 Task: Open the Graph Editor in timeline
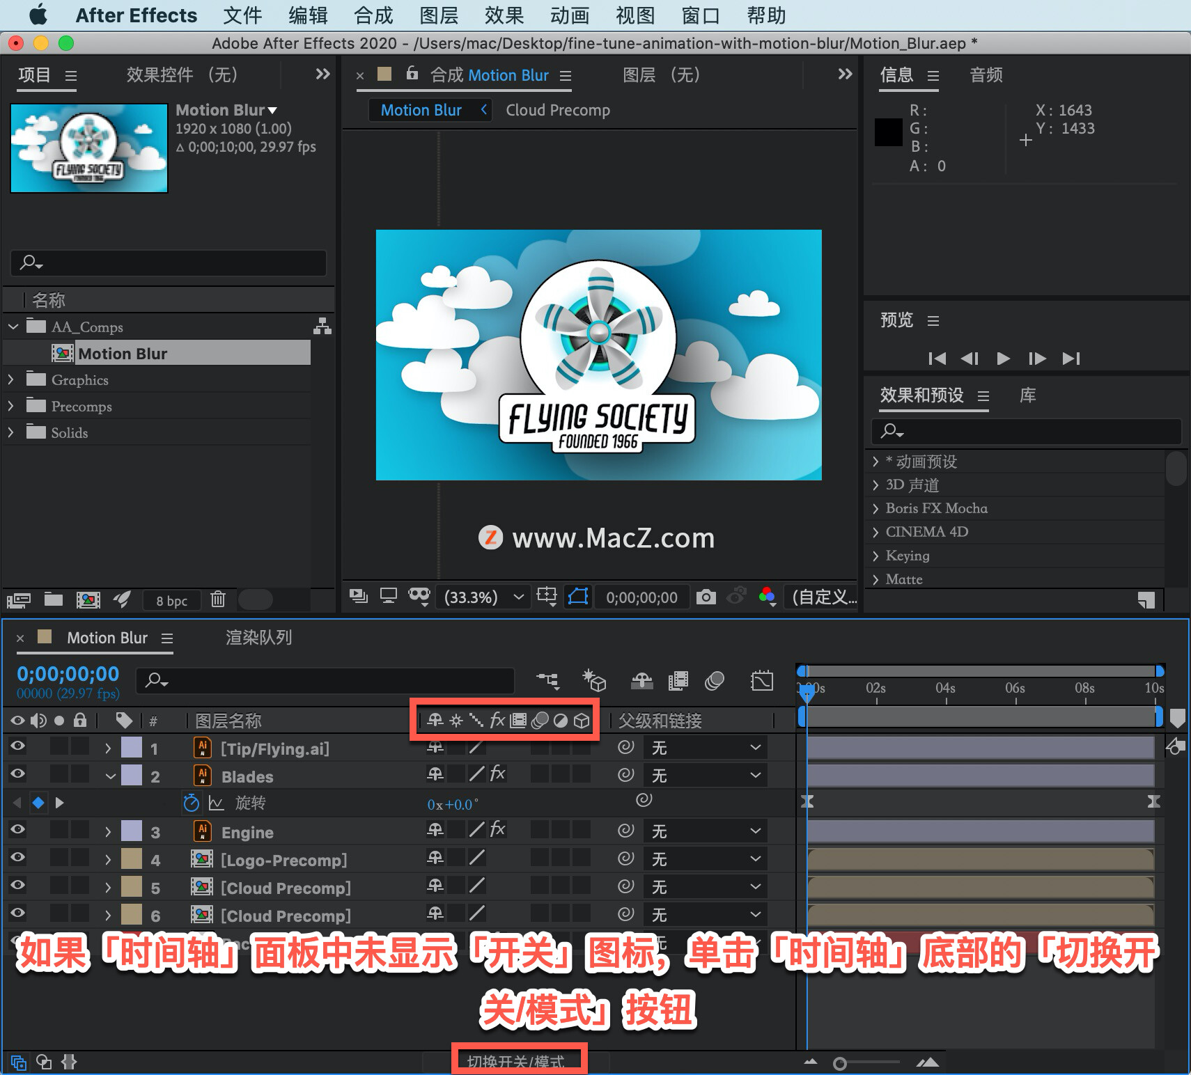click(762, 680)
